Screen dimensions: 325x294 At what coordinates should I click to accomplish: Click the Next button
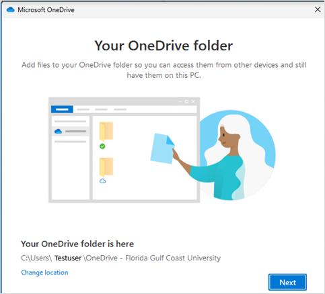tap(287, 282)
